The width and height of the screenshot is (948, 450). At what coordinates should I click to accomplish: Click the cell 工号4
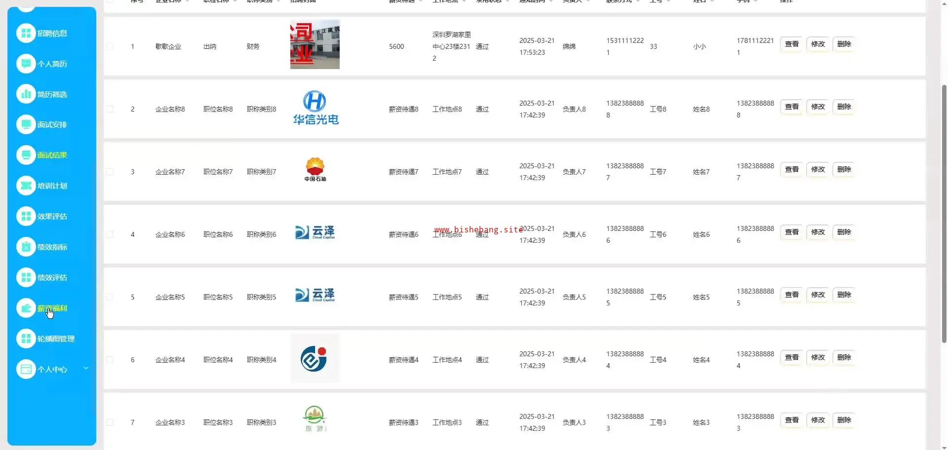658,360
